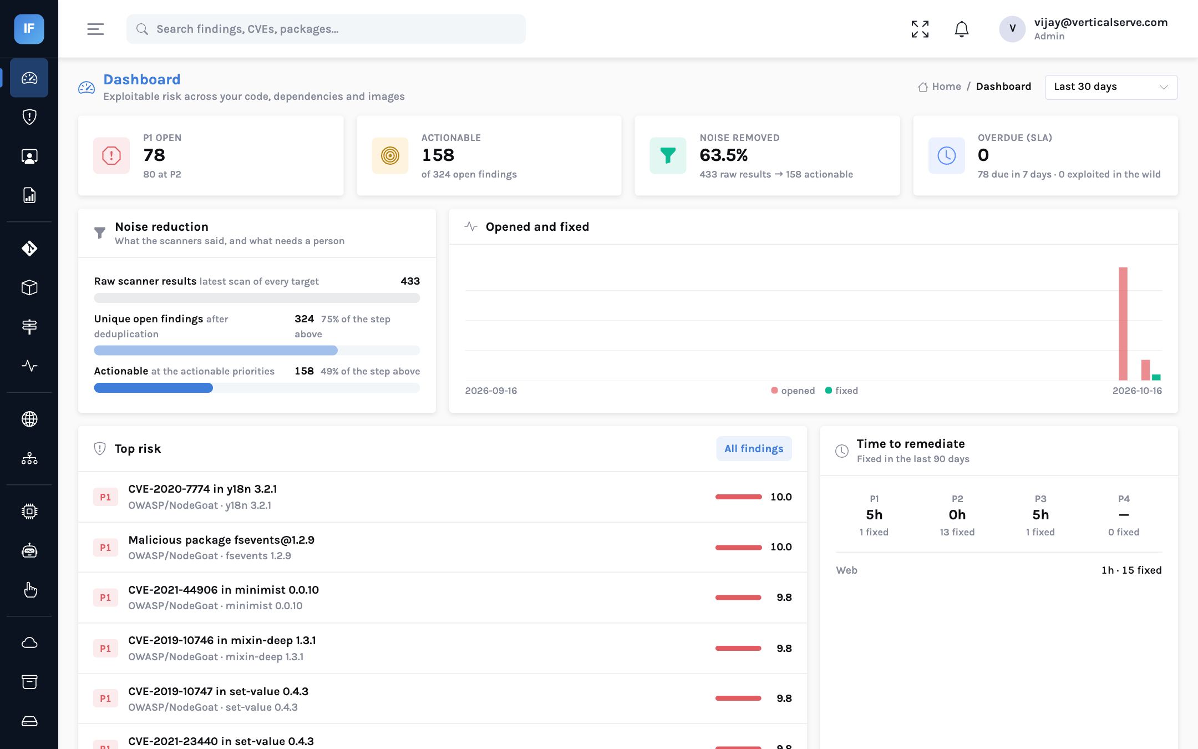1198x749 pixels.
Task: Open CVE-2020-7774 in y18n 3.2.1 finding
Action: click(443, 497)
